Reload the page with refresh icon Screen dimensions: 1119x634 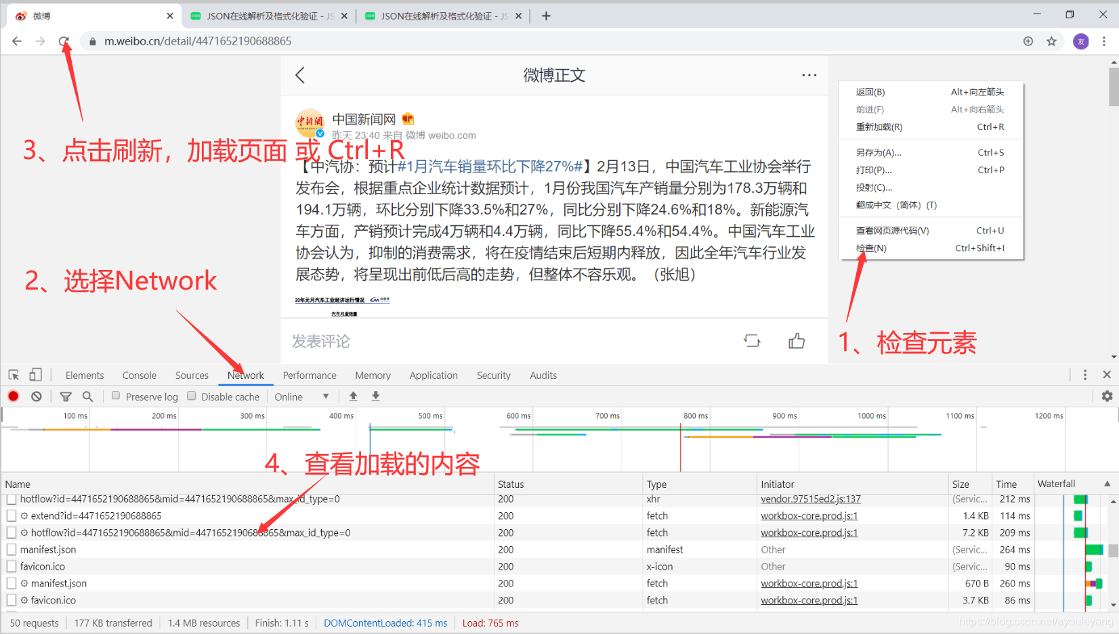pos(64,41)
